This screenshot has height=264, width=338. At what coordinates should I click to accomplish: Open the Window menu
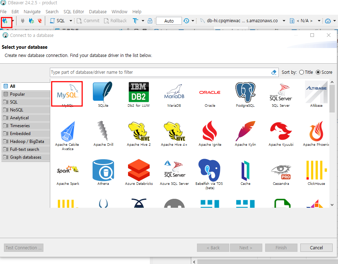(x=119, y=11)
